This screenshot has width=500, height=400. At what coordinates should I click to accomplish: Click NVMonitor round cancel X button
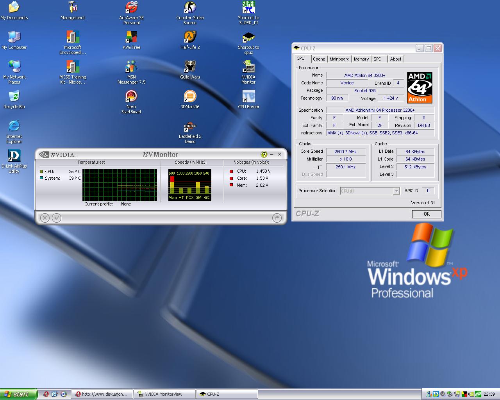(45, 218)
